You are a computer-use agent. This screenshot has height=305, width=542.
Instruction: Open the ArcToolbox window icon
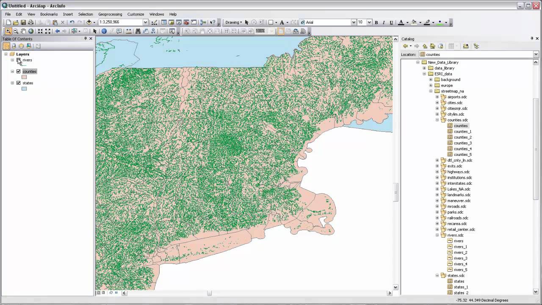pos(186,22)
